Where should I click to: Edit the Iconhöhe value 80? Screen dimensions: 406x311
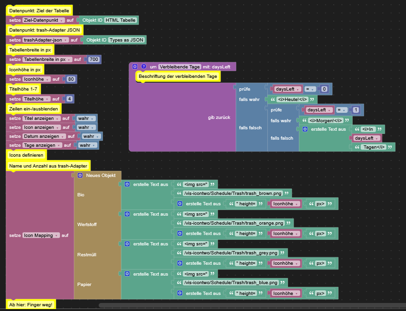tap(71, 79)
